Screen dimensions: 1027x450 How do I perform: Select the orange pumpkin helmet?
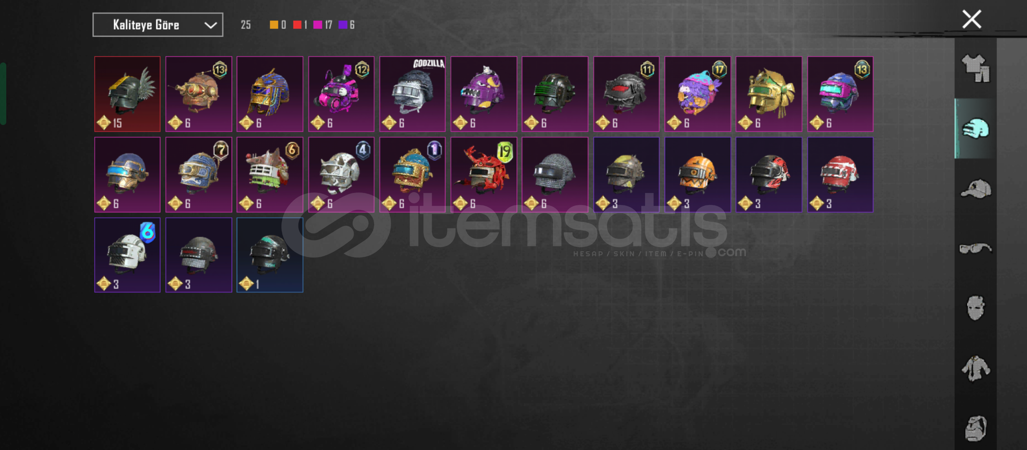coord(698,175)
